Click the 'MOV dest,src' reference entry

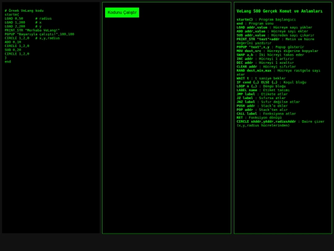tap(277, 51)
